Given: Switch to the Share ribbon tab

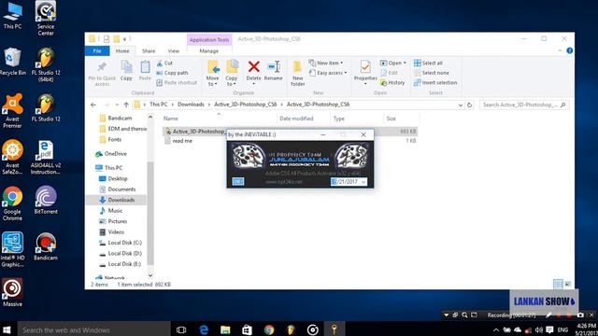Looking at the screenshot, I should 149,50.
